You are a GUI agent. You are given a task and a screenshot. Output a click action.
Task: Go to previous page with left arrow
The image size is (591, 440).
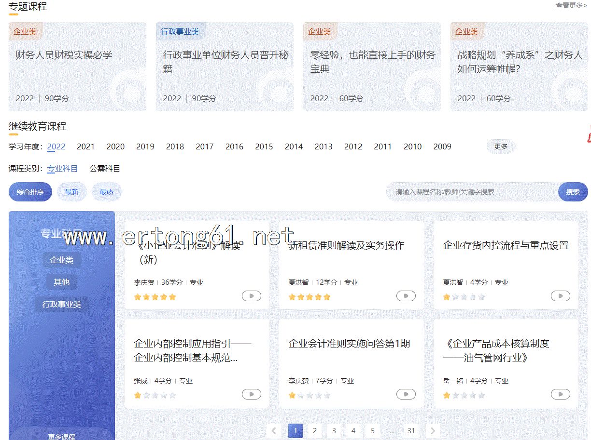click(274, 431)
